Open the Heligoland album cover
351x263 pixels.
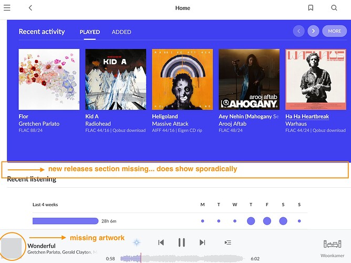[x=182, y=79]
